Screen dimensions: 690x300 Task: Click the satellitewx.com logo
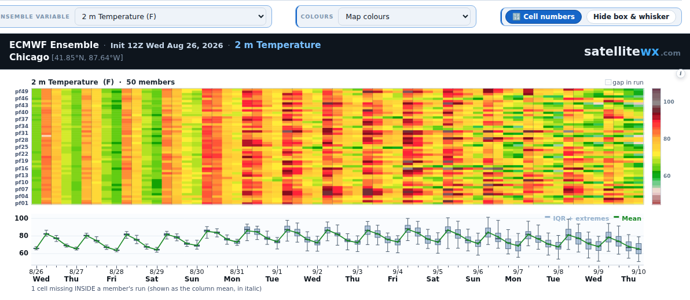coord(632,52)
